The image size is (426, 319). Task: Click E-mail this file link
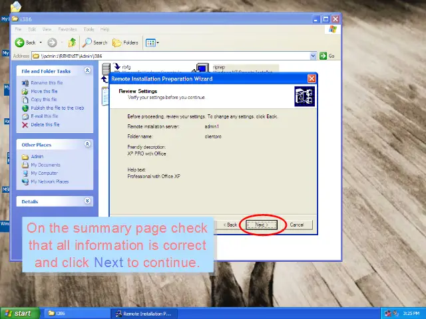(x=45, y=116)
